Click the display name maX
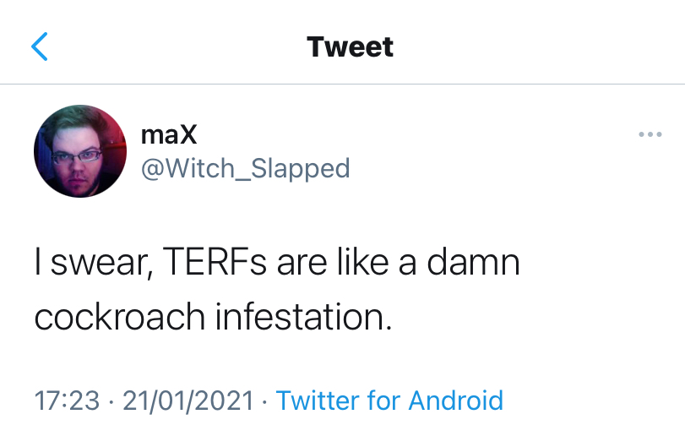This screenshot has height=436, width=685. (169, 134)
